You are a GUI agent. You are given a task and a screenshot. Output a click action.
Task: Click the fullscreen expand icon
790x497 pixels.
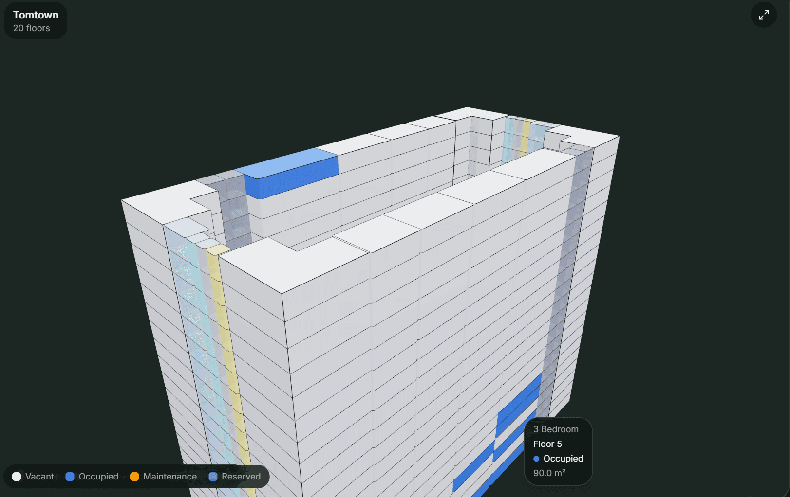click(x=764, y=15)
